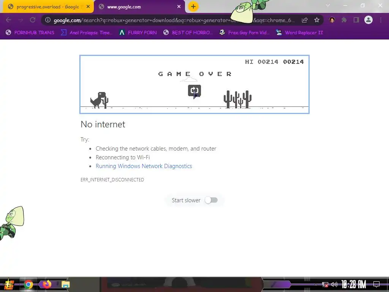Open the Chrome profile icon
The image size is (389, 292).
click(368, 20)
